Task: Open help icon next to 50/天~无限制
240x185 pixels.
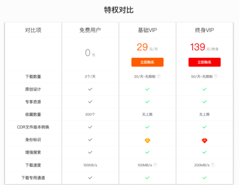Action: click(216, 76)
